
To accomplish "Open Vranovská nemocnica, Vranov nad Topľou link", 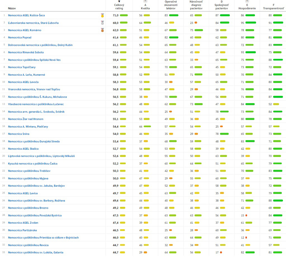I will (x=34, y=89).
